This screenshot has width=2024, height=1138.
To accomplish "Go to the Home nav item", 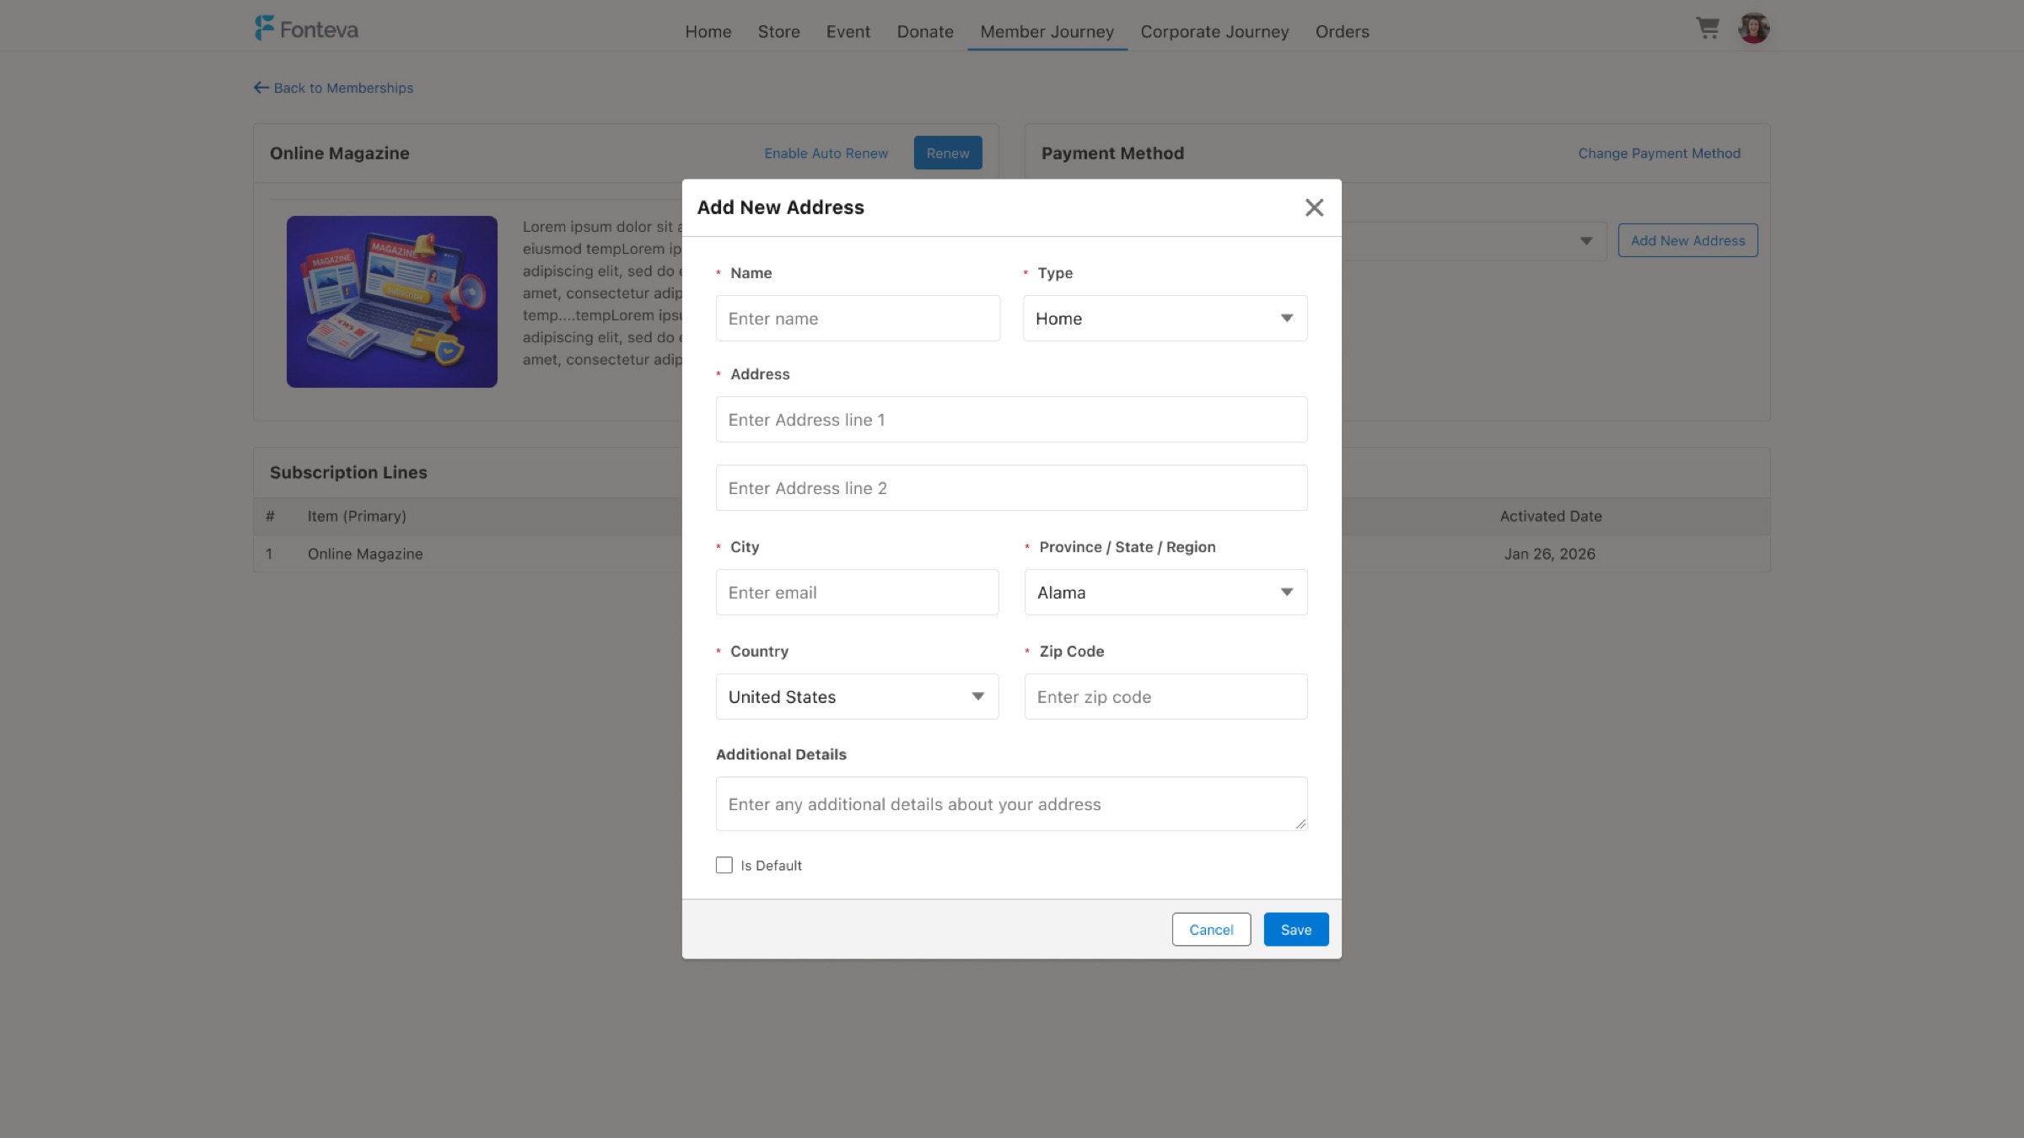I will pyautogui.click(x=708, y=32).
